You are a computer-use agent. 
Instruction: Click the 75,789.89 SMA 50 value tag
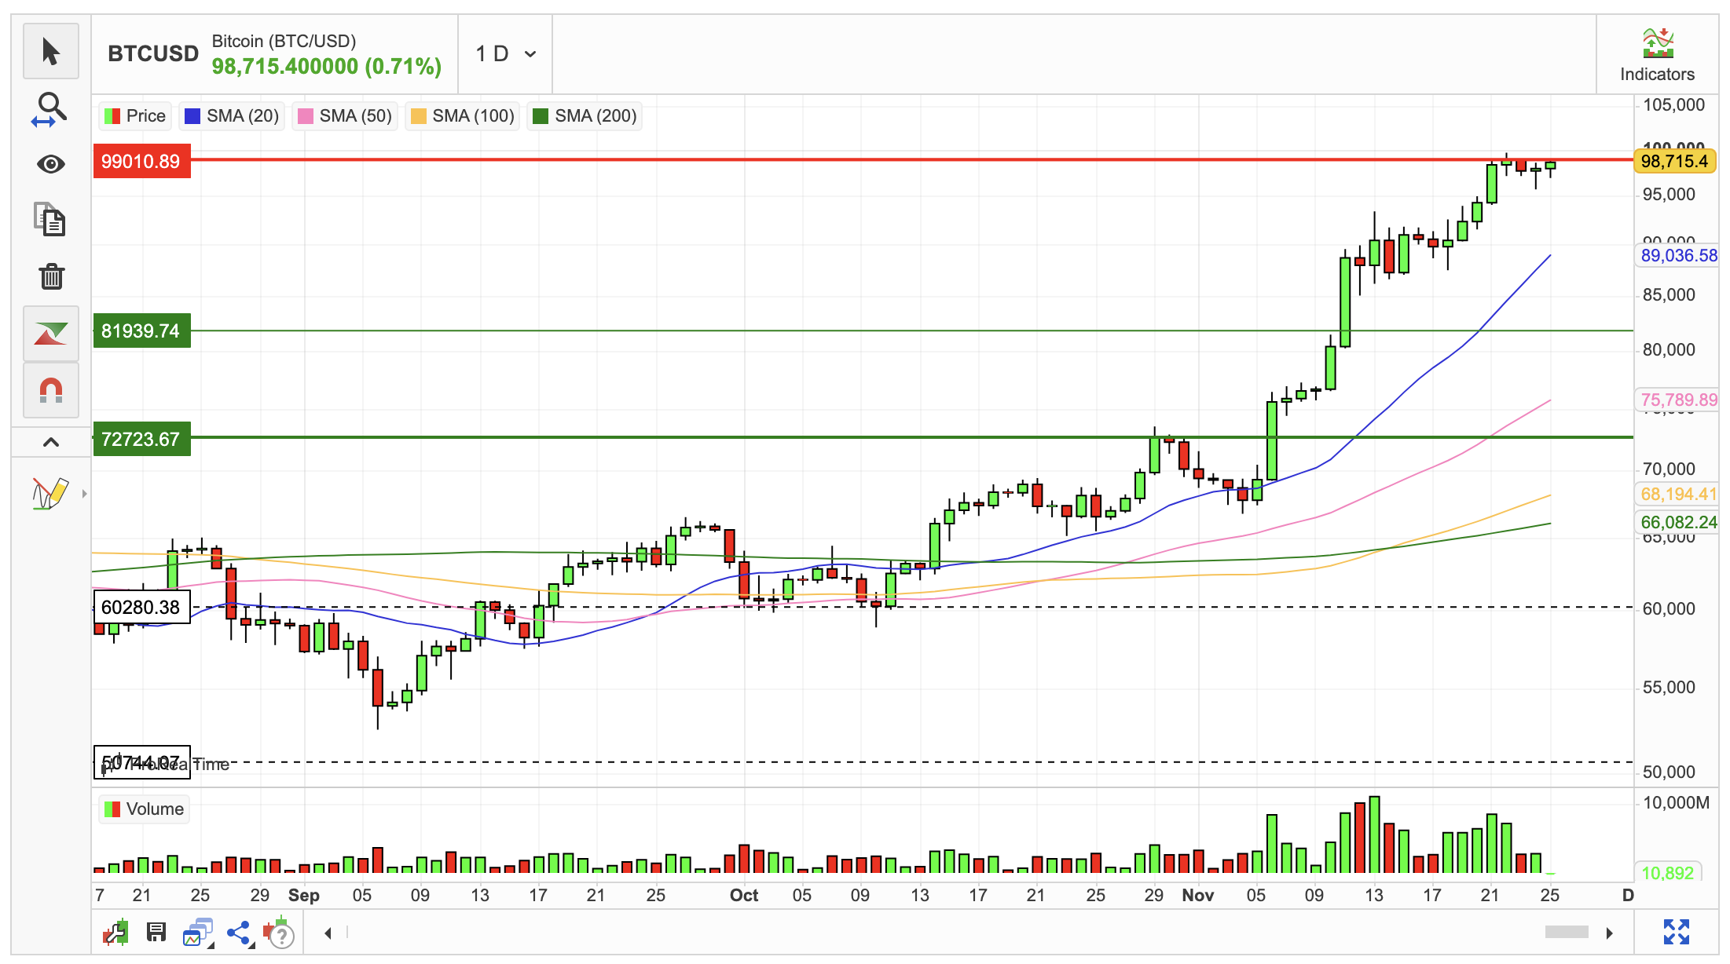pyautogui.click(x=1678, y=400)
